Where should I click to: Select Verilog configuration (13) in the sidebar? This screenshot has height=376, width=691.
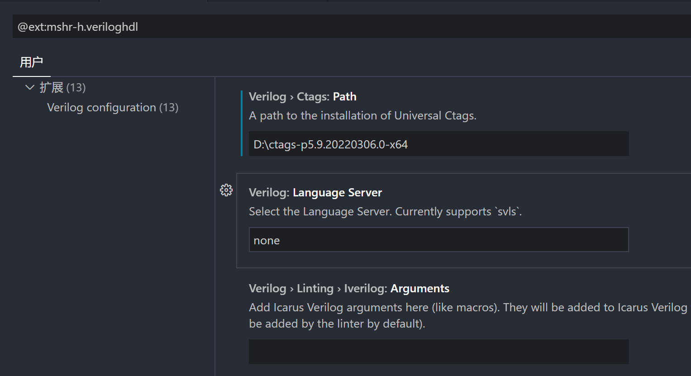click(113, 107)
